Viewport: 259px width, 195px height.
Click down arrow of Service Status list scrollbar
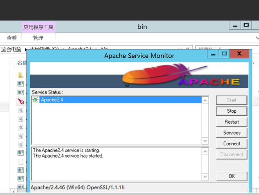[x=205, y=141]
